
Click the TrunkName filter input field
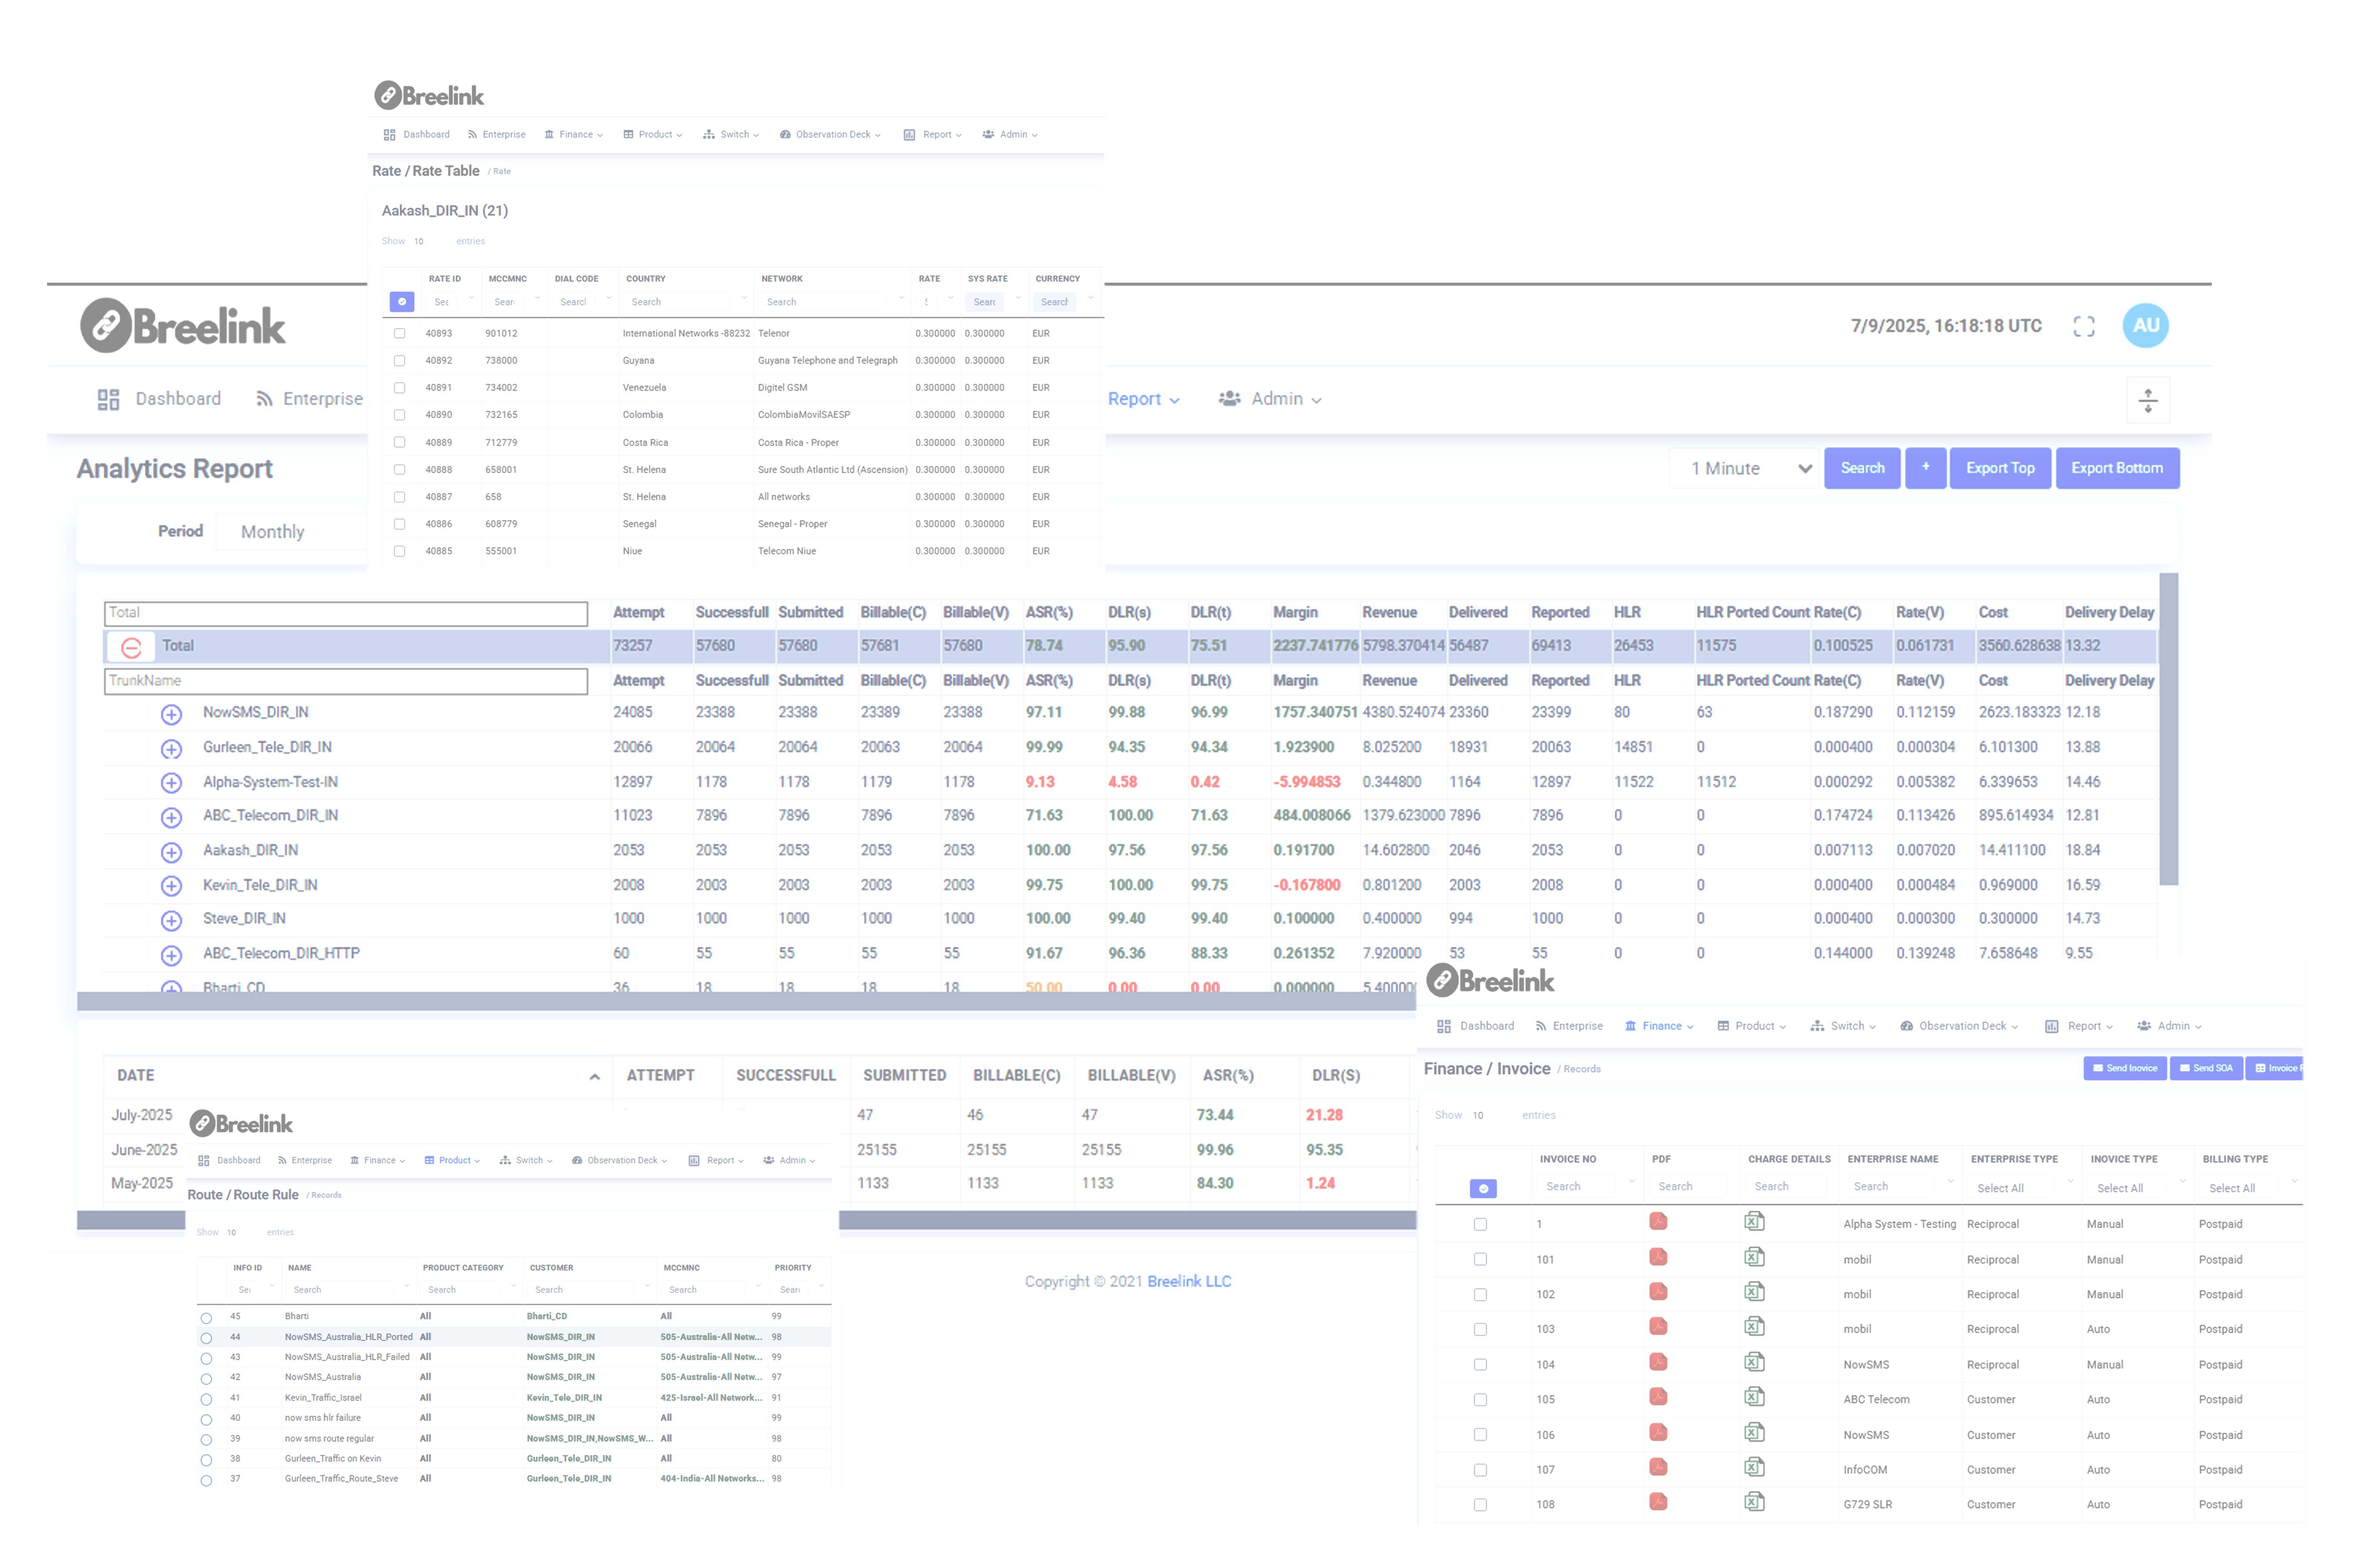click(x=345, y=681)
